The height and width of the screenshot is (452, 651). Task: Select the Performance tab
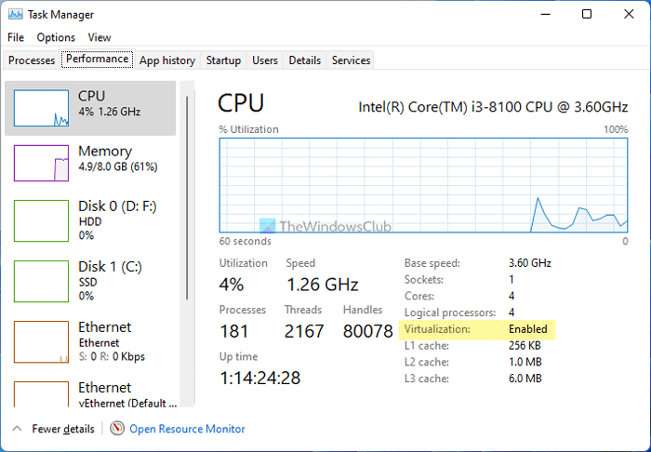97,59
